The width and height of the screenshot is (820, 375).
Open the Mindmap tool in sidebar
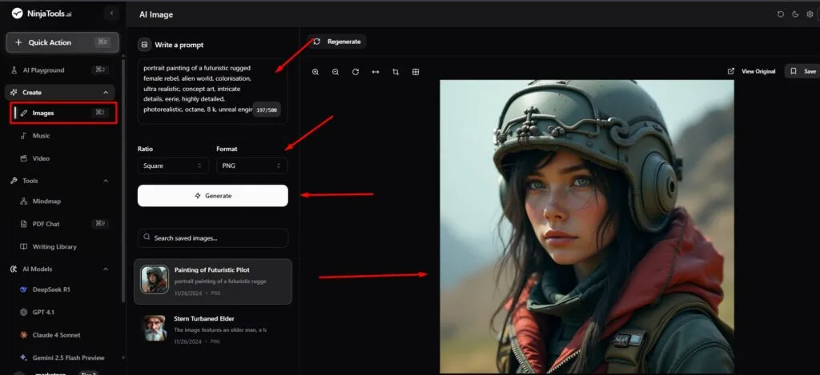[48, 201]
